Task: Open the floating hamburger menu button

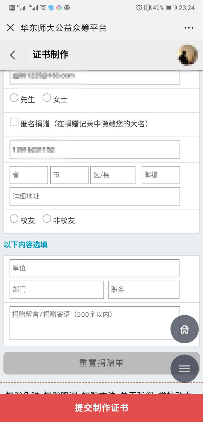Action: point(184,369)
